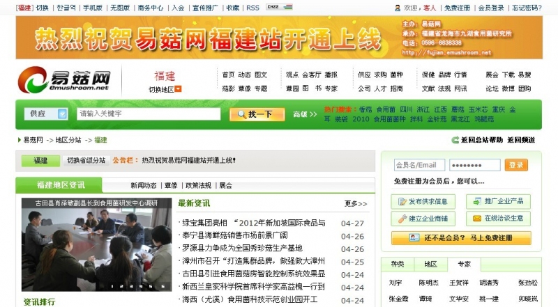Open 更多>> in the 最新资讯 section
This screenshot has width=558, height=307.
tap(355, 204)
